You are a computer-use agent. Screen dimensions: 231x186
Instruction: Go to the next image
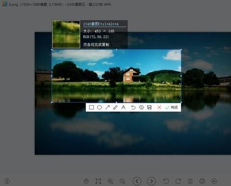coord(151,181)
